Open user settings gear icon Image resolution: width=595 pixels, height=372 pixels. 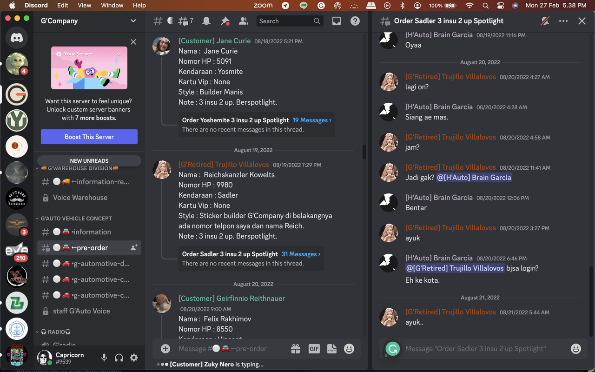point(134,358)
